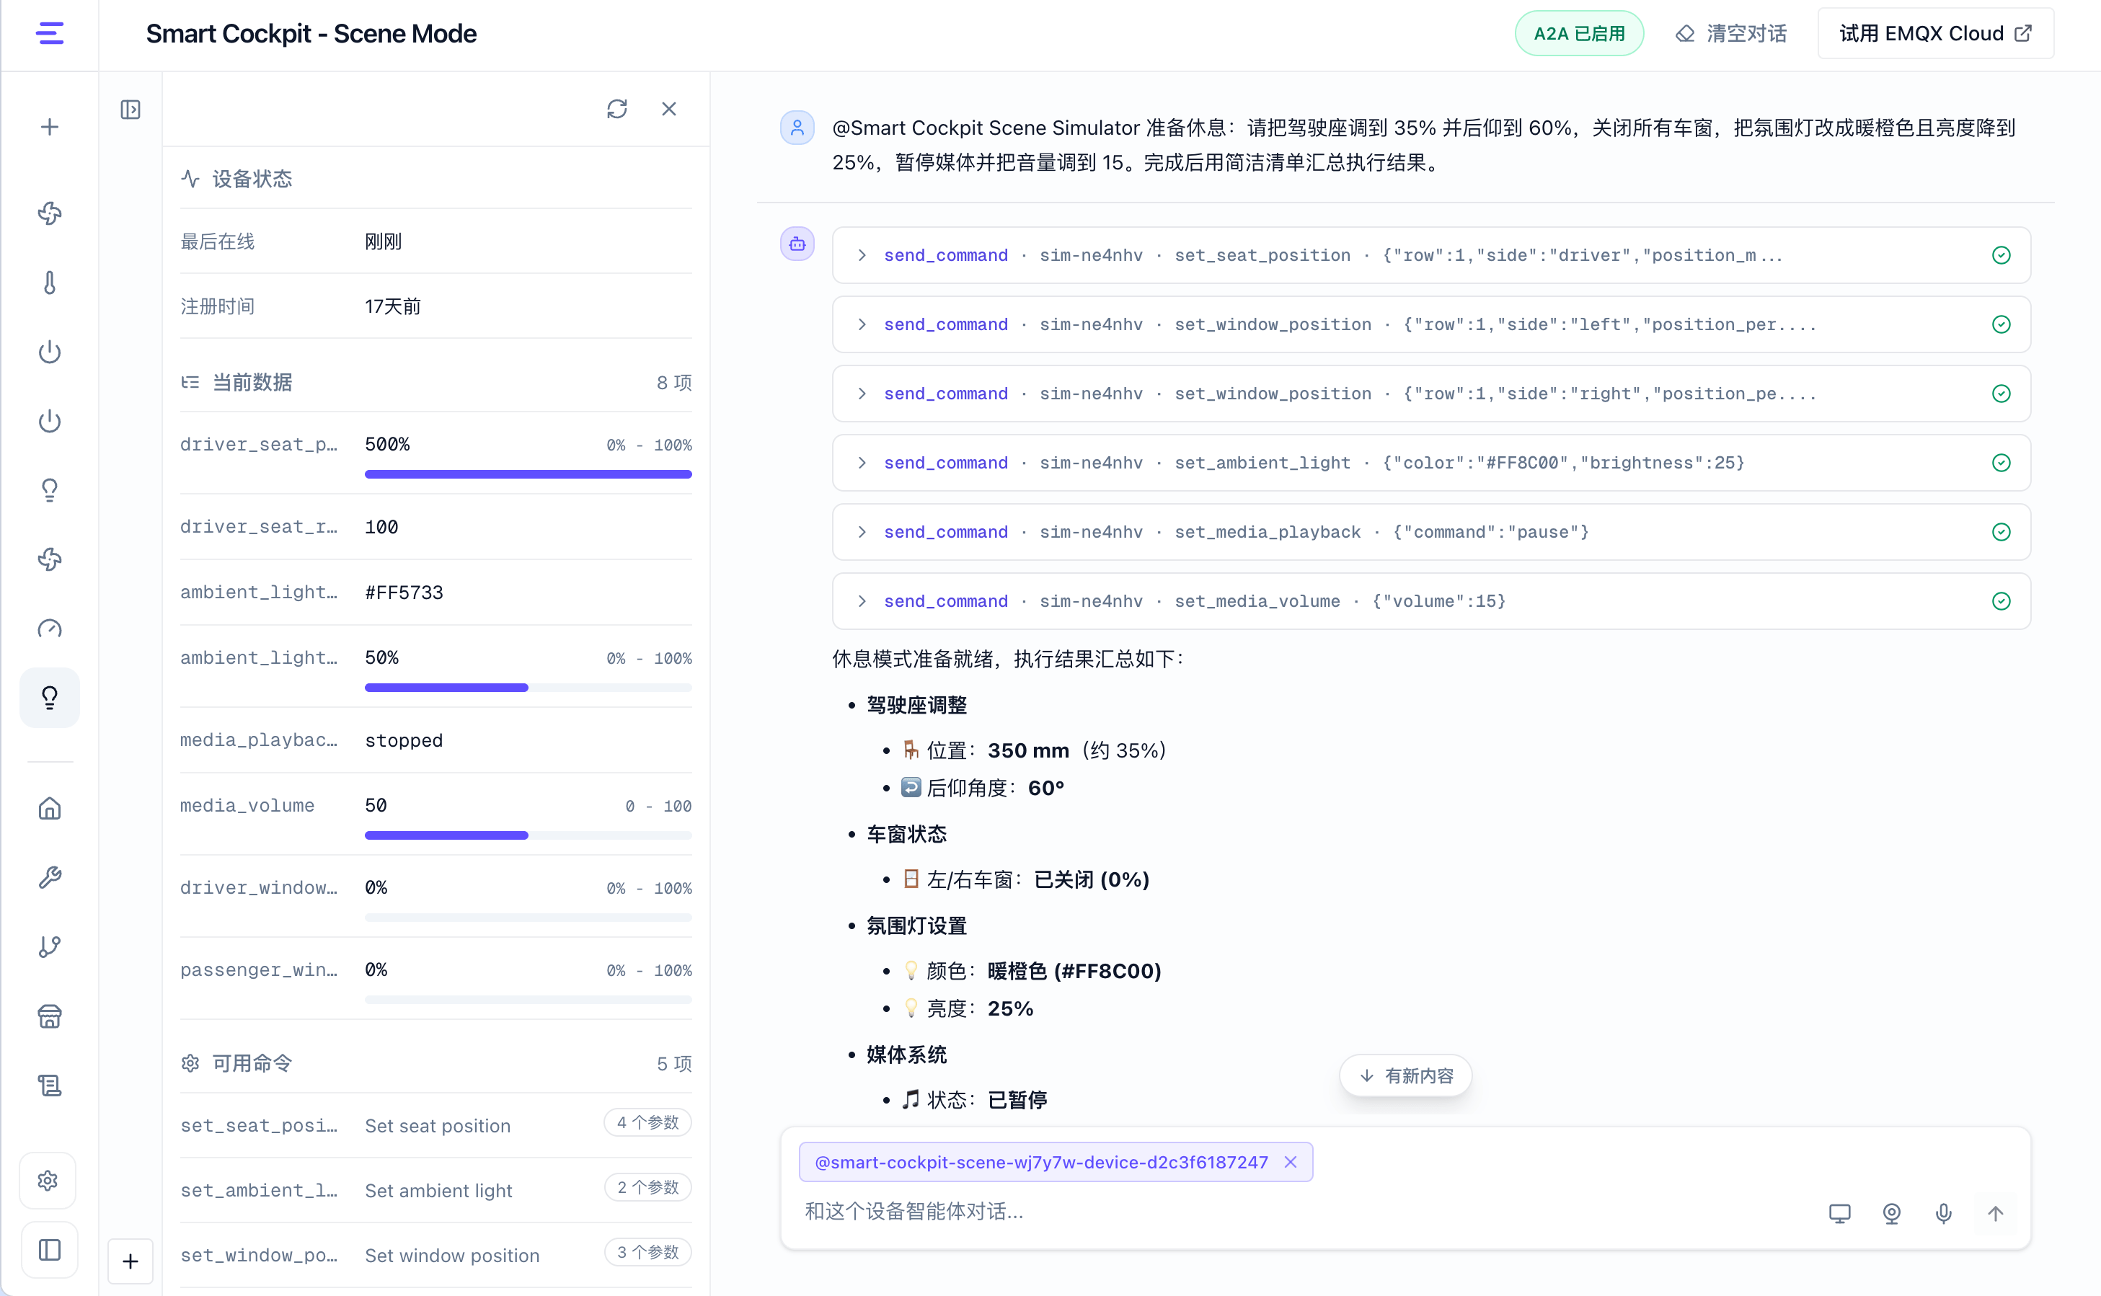2101x1296 pixels.
Task: Click 清空对话 to clear the conversation
Action: tap(1730, 33)
